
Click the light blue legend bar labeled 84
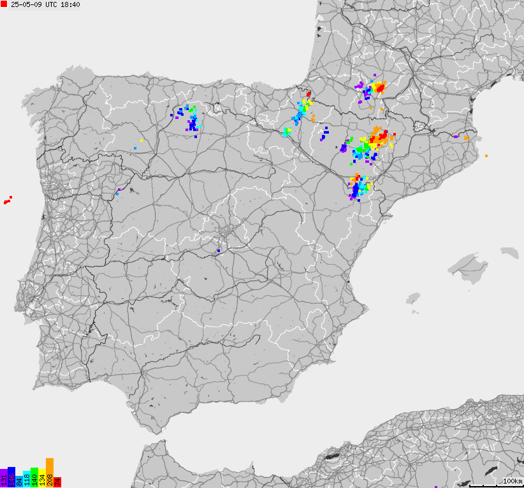coord(19,482)
